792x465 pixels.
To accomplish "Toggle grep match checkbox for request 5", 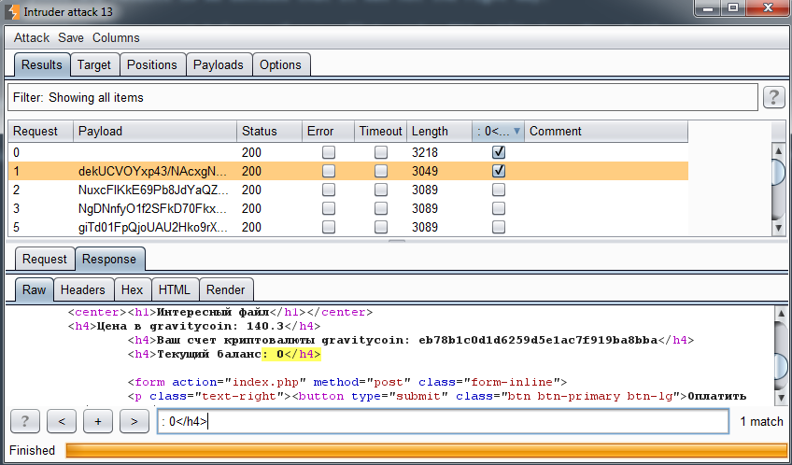I will click(x=499, y=227).
